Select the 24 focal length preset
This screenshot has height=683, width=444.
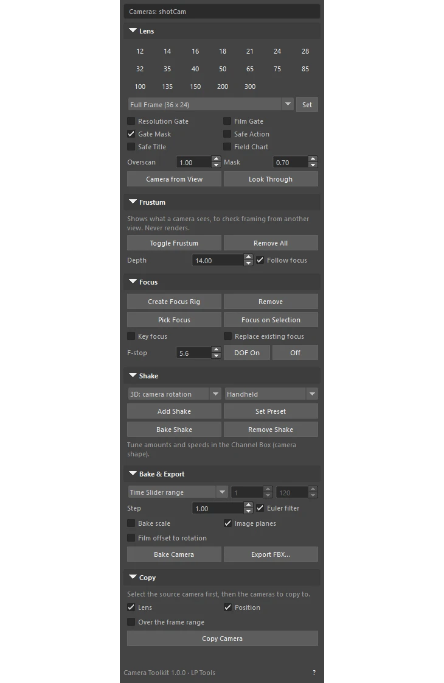[277, 51]
